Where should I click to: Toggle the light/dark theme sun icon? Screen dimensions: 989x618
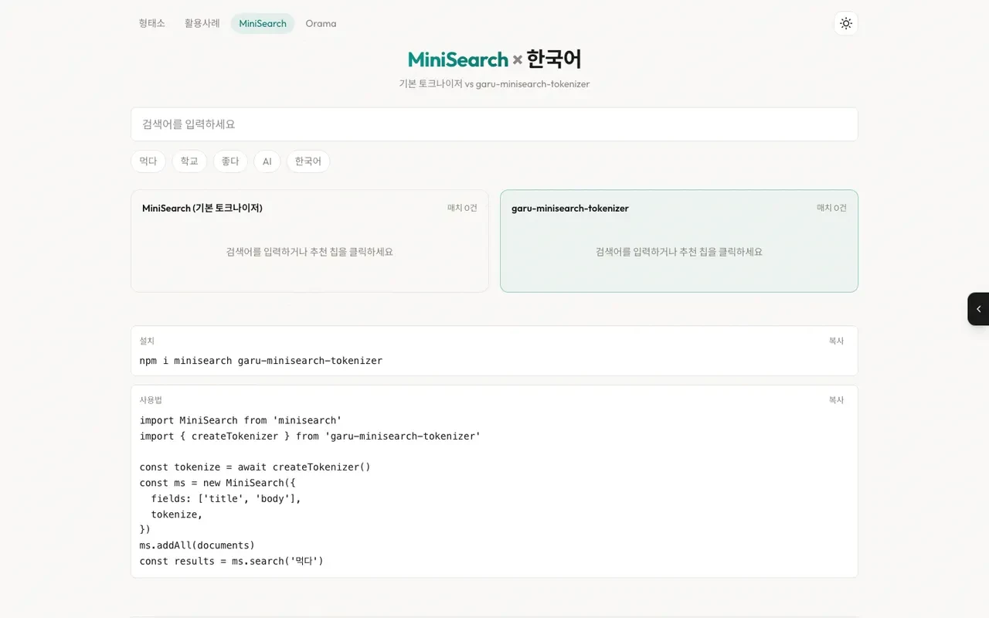coord(846,23)
